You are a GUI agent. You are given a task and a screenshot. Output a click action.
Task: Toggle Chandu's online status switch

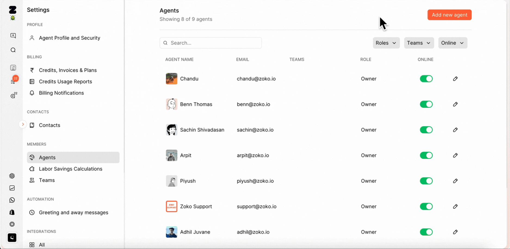[x=426, y=79]
